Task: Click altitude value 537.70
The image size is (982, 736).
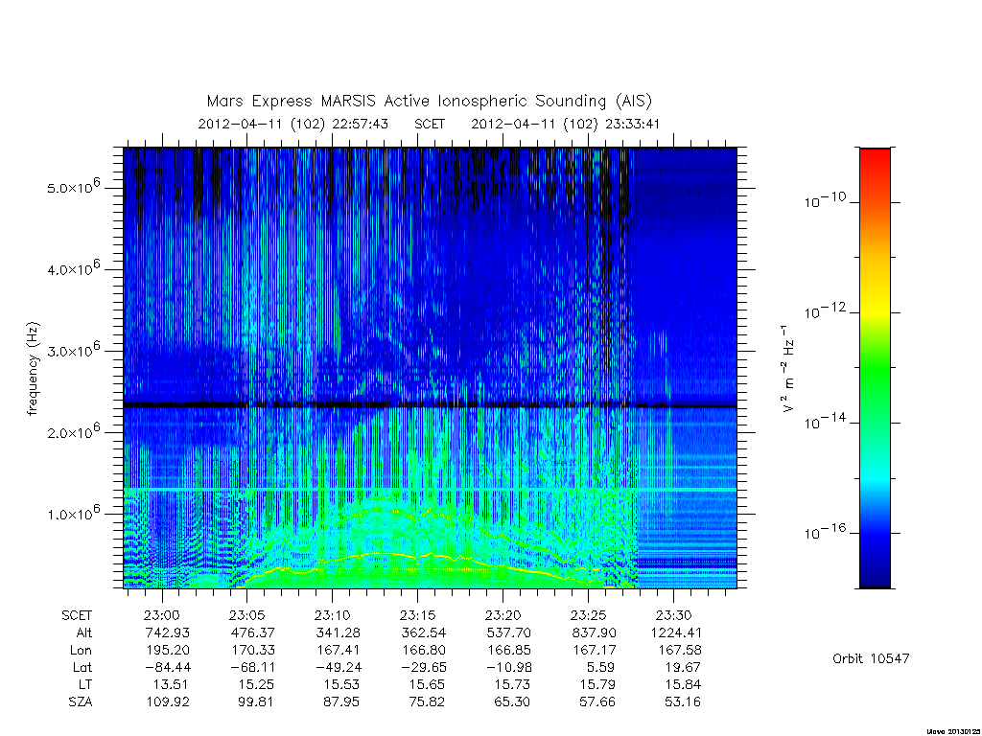Action: pyautogui.click(x=508, y=632)
